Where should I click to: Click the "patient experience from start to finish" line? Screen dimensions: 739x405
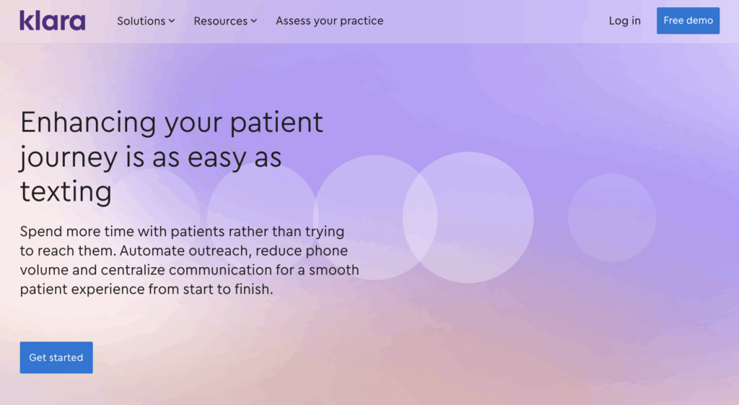coord(148,289)
